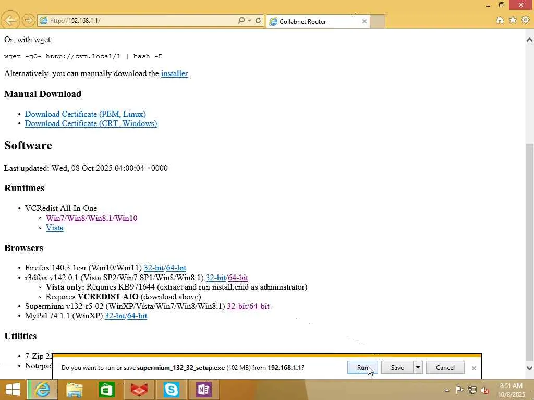Image resolution: width=534 pixels, height=400 pixels.
Task: Download Firefox 140.3.1esr 64-bit
Action: [x=176, y=268]
